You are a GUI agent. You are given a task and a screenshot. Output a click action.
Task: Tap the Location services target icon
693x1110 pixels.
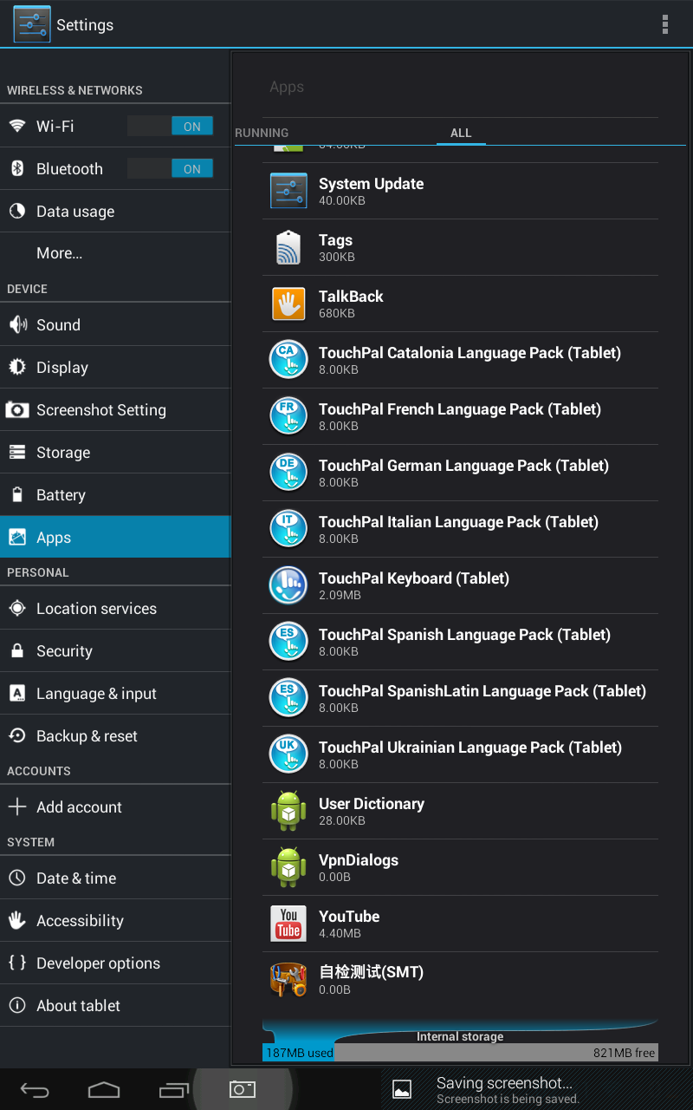coord(17,608)
